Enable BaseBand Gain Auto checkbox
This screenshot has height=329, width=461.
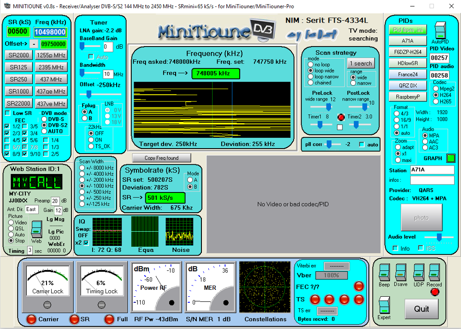[91, 57]
